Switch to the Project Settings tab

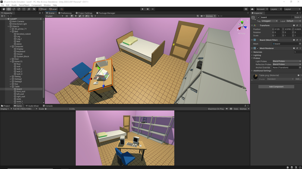pyautogui.click(x=84, y=13)
